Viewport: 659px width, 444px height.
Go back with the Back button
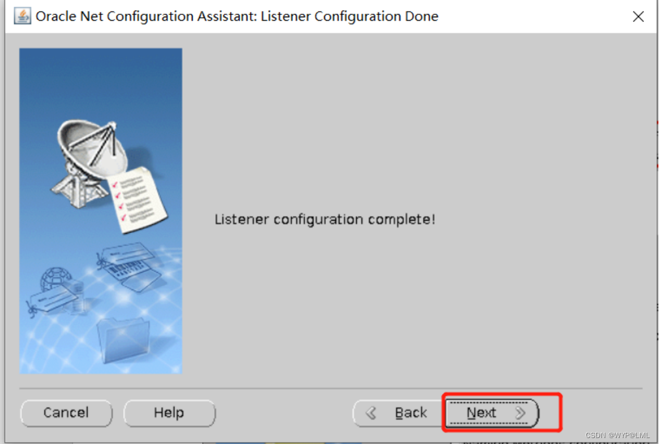point(398,413)
